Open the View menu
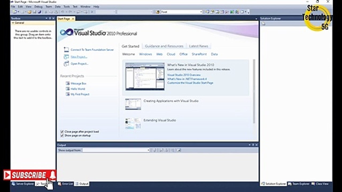The width and height of the screenshot is (342, 192). 28,6
